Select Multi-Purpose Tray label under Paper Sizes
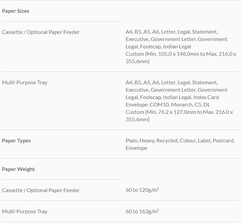 (x=25, y=83)
